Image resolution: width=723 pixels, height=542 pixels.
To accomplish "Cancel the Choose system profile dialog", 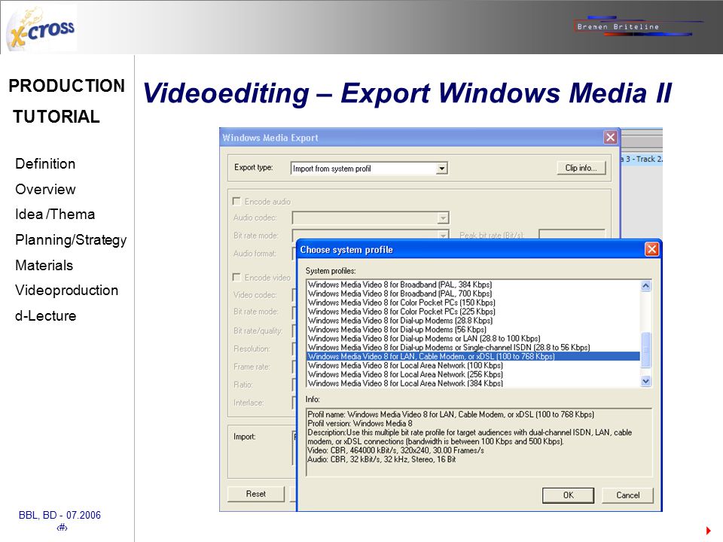I will (627, 495).
